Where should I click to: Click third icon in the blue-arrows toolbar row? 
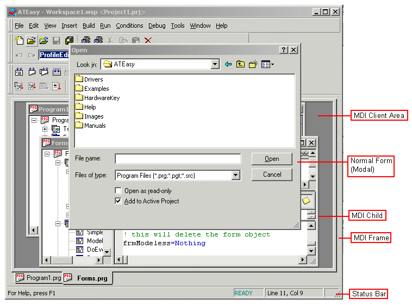(44, 72)
